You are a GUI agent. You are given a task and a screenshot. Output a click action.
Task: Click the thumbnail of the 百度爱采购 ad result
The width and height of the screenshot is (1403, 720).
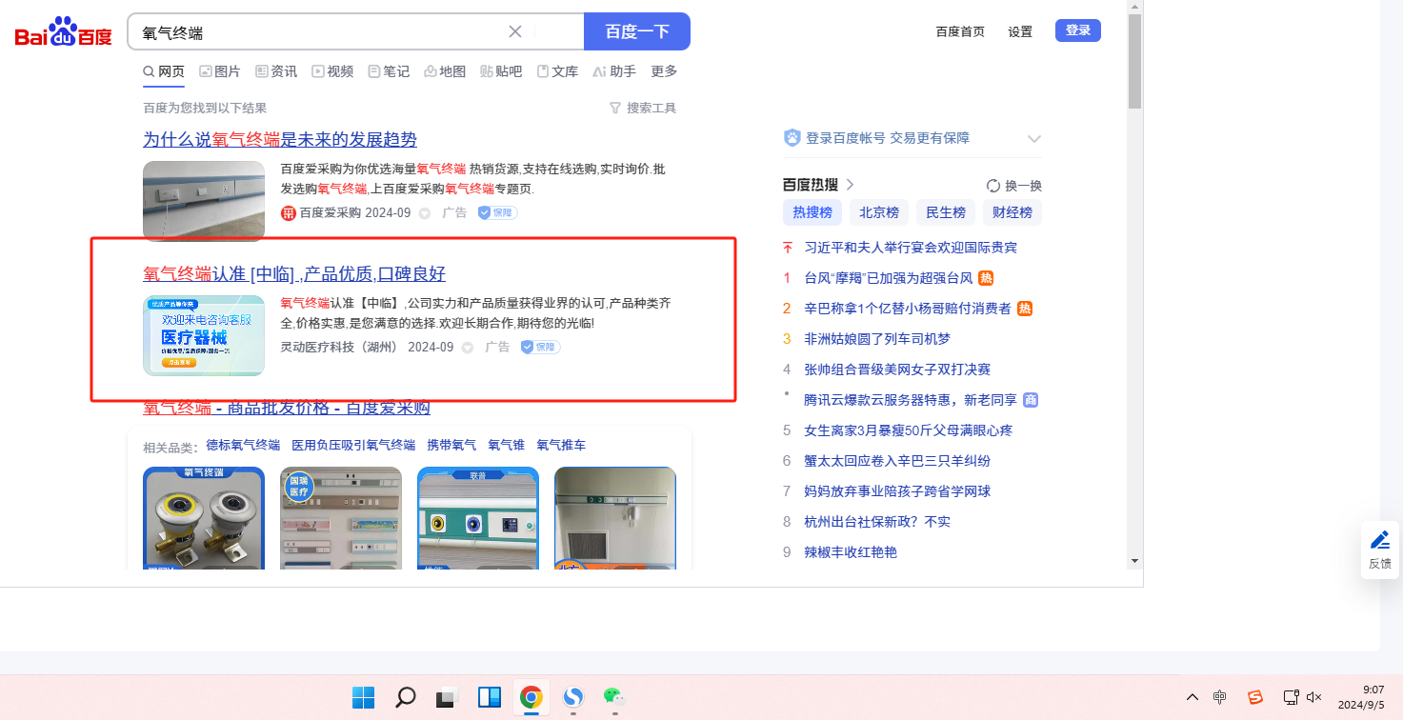tap(204, 201)
